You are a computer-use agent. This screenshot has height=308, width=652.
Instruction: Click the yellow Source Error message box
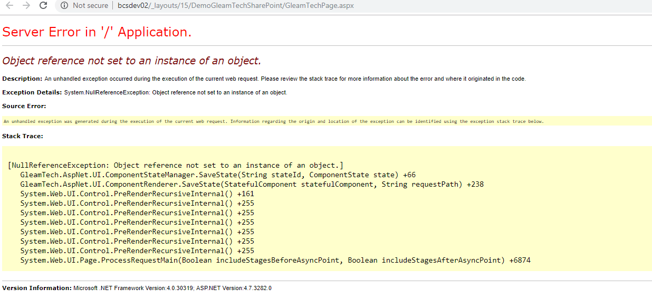(273, 121)
